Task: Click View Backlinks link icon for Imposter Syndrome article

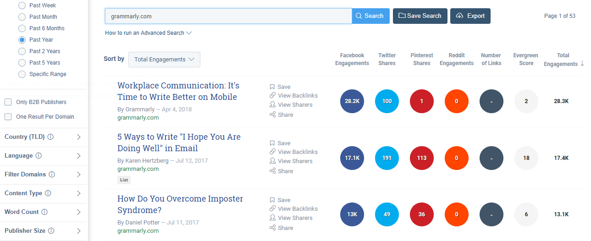Action: pos(272,209)
